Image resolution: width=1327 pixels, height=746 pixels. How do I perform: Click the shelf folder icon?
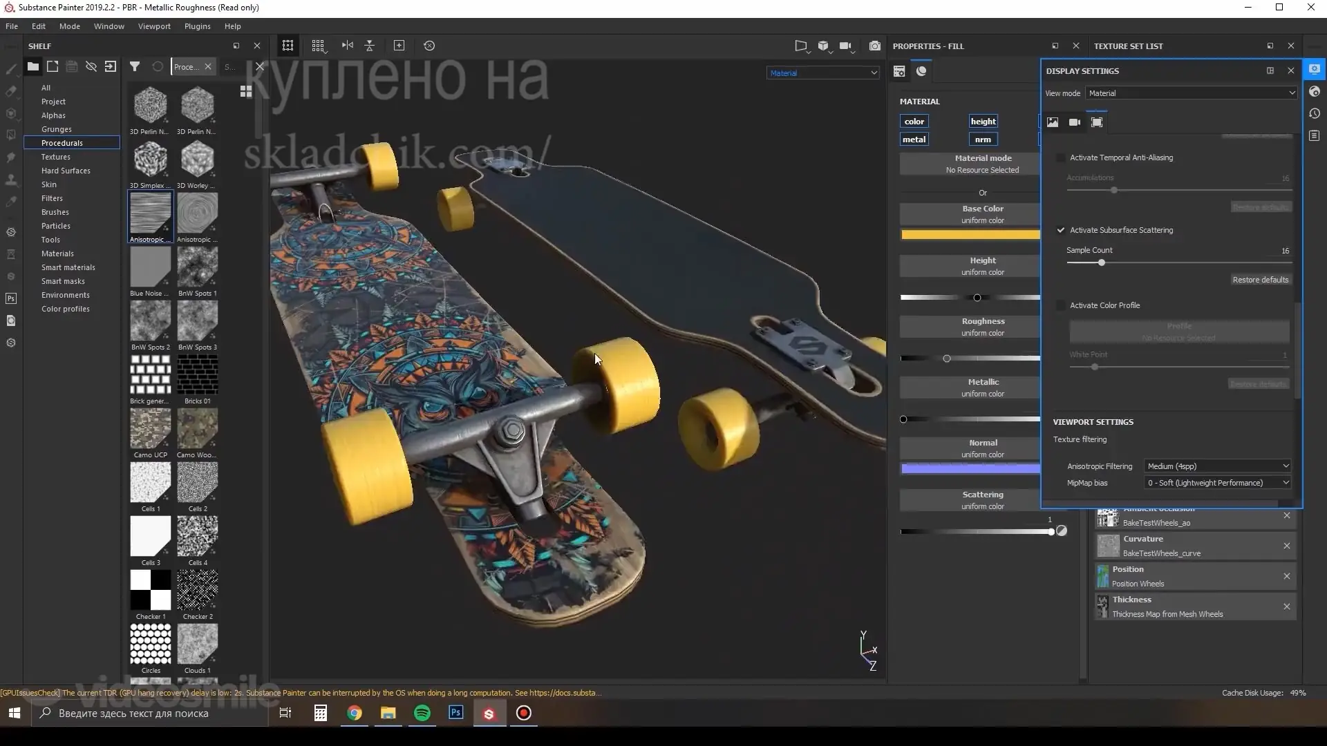32,66
